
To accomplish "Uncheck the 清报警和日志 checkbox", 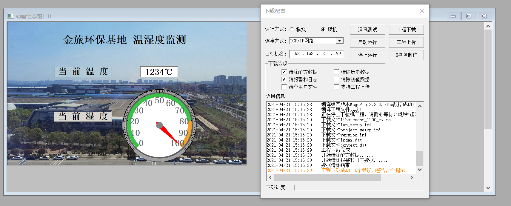I will 284,79.
